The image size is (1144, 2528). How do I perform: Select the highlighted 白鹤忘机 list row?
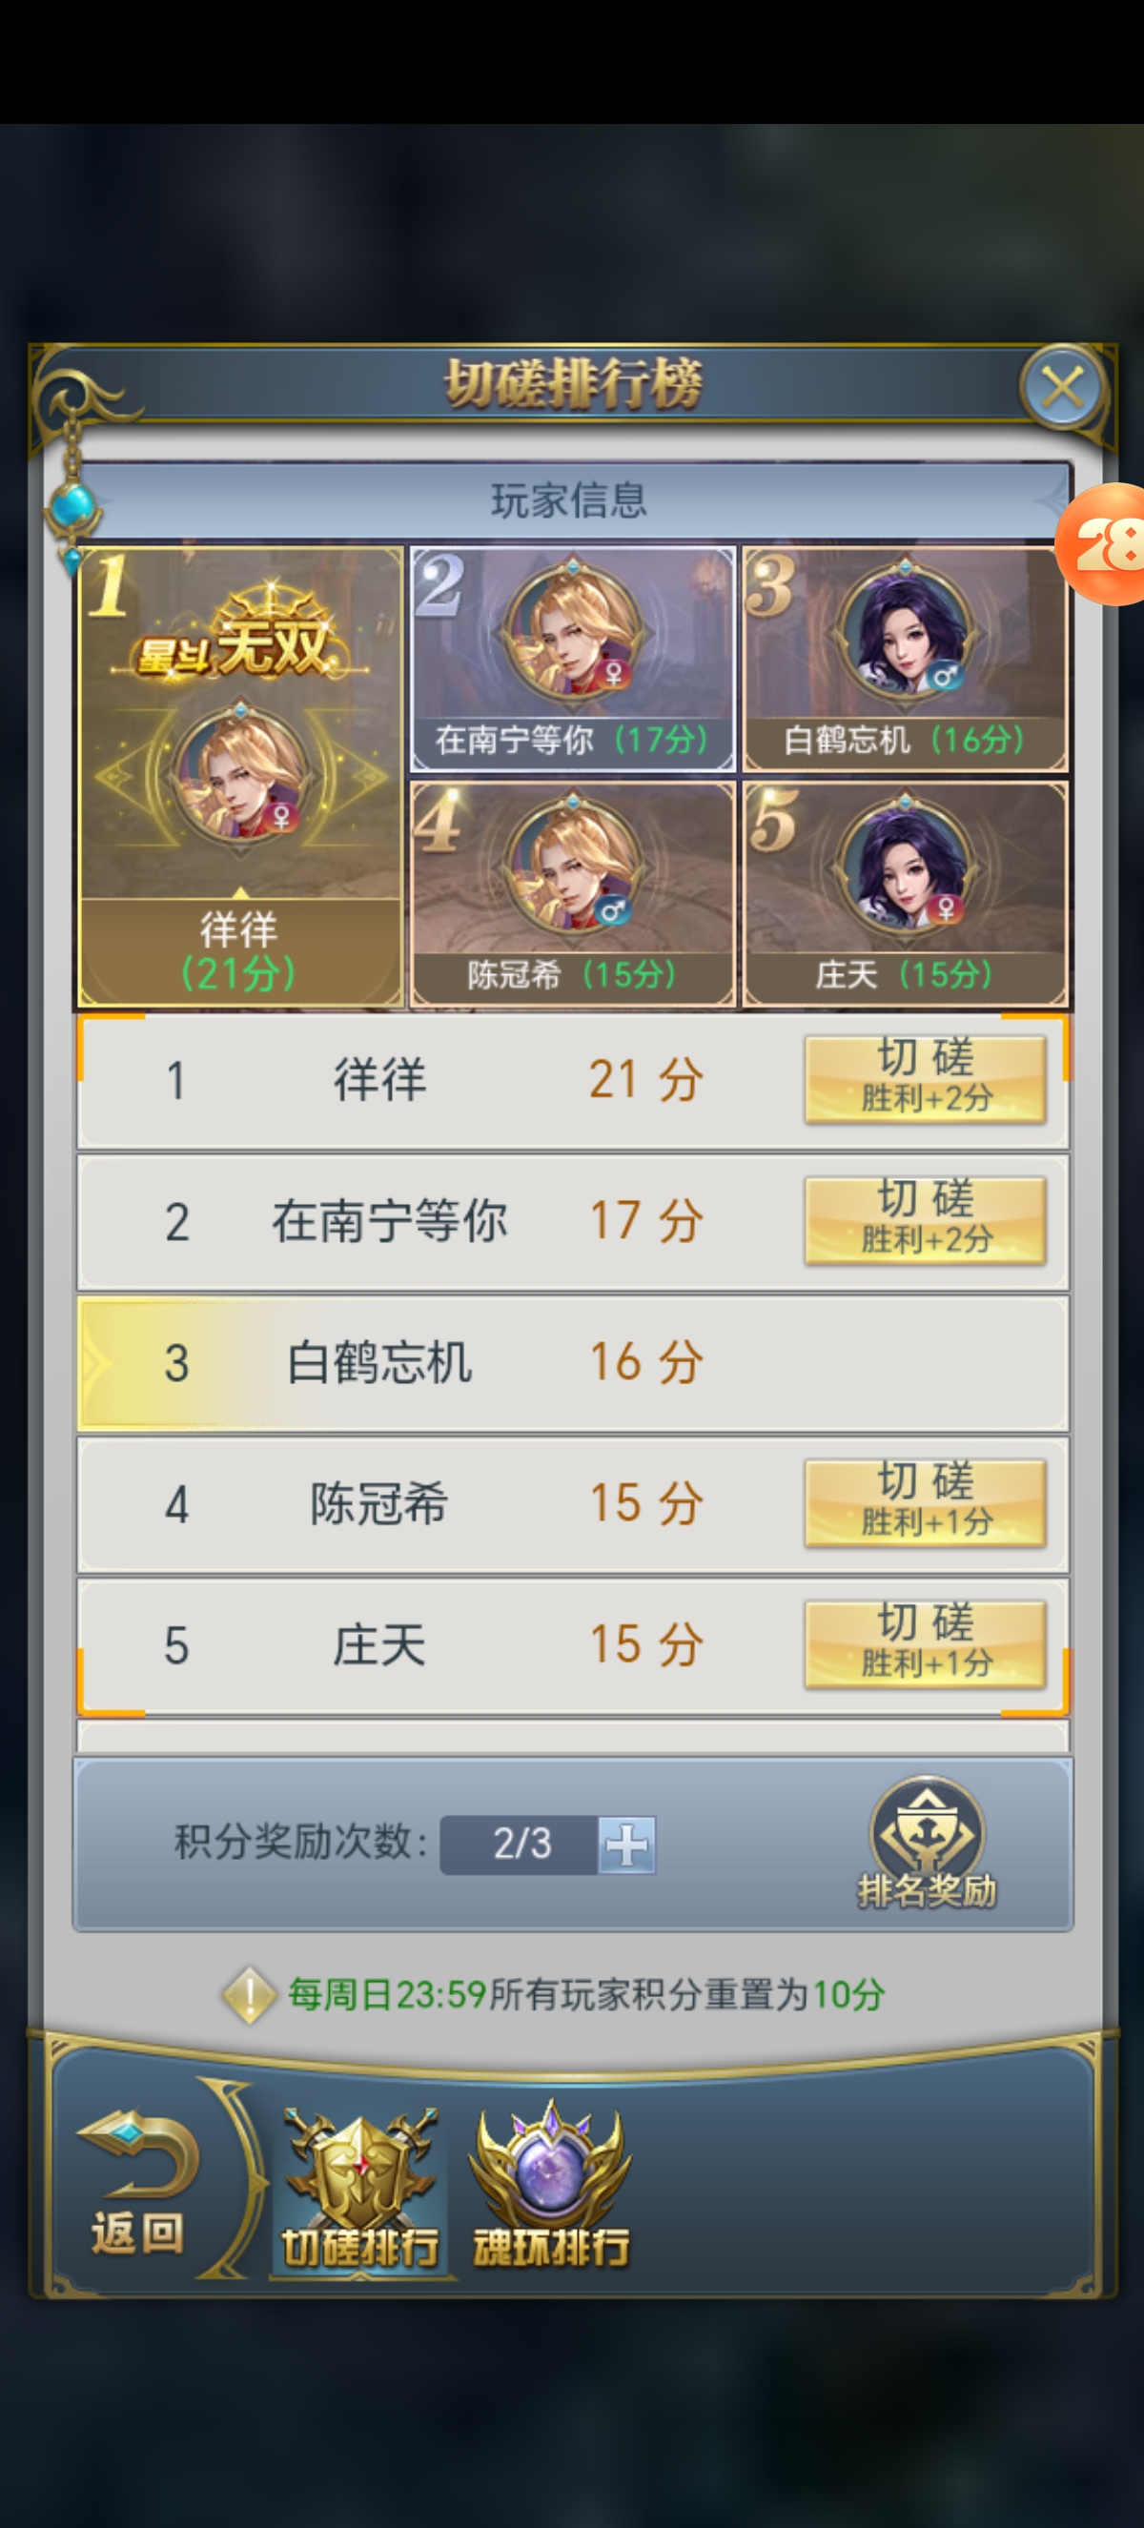pyautogui.click(x=573, y=1363)
